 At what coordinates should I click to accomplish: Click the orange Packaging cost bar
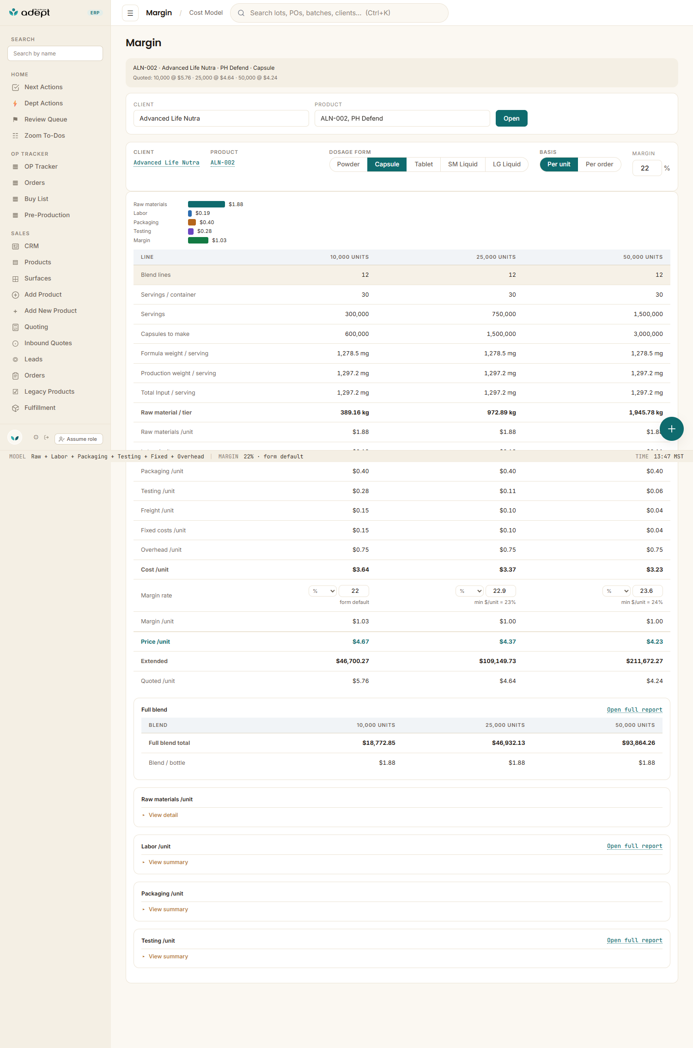point(192,222)
